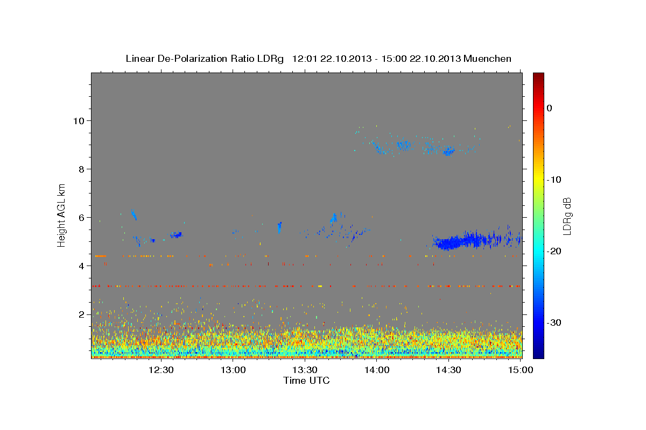Image resolution: width=646 pixels, height=430 pixels.
Task: Click the dark blue bottom of the colorbar
Action: coord(538,352)
